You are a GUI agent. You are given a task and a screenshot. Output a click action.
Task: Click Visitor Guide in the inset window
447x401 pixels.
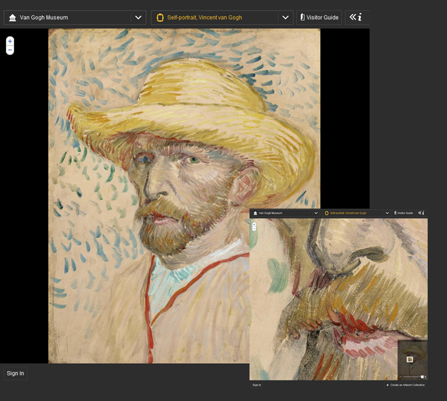(x=404, y=213)
